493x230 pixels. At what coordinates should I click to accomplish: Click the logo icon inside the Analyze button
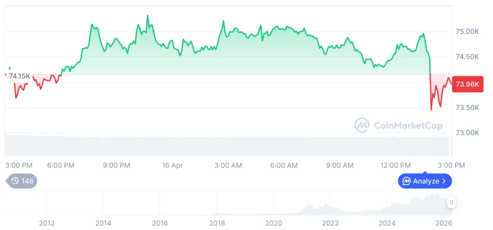[x=406, y=181]
